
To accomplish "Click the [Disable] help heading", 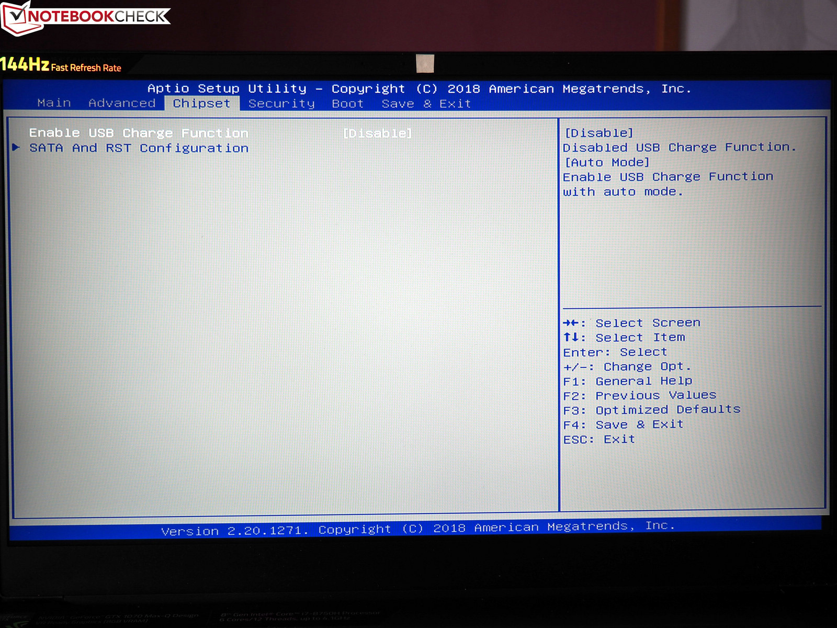I will pos(599,133).
